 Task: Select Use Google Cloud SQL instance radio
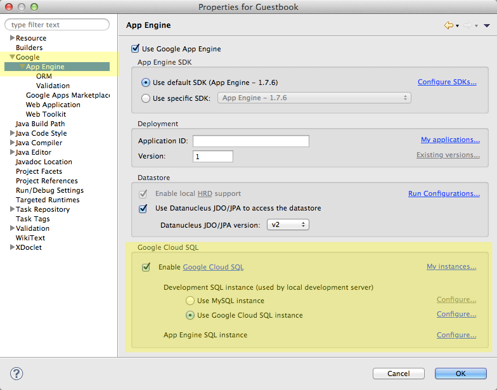click(x=190, y=315)
